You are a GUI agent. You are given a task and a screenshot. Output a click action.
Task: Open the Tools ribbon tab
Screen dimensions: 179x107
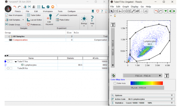point(60,11)
